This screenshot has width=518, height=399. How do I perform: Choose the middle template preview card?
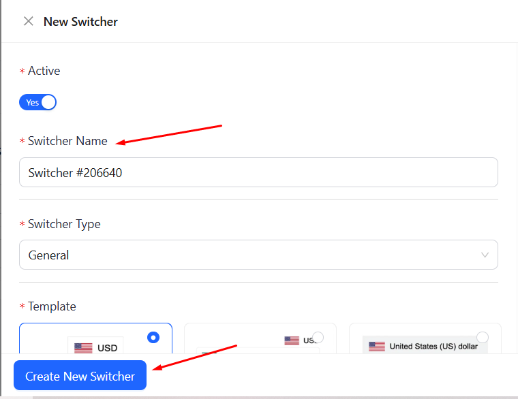pyautogui.click(x=260, y=339)
